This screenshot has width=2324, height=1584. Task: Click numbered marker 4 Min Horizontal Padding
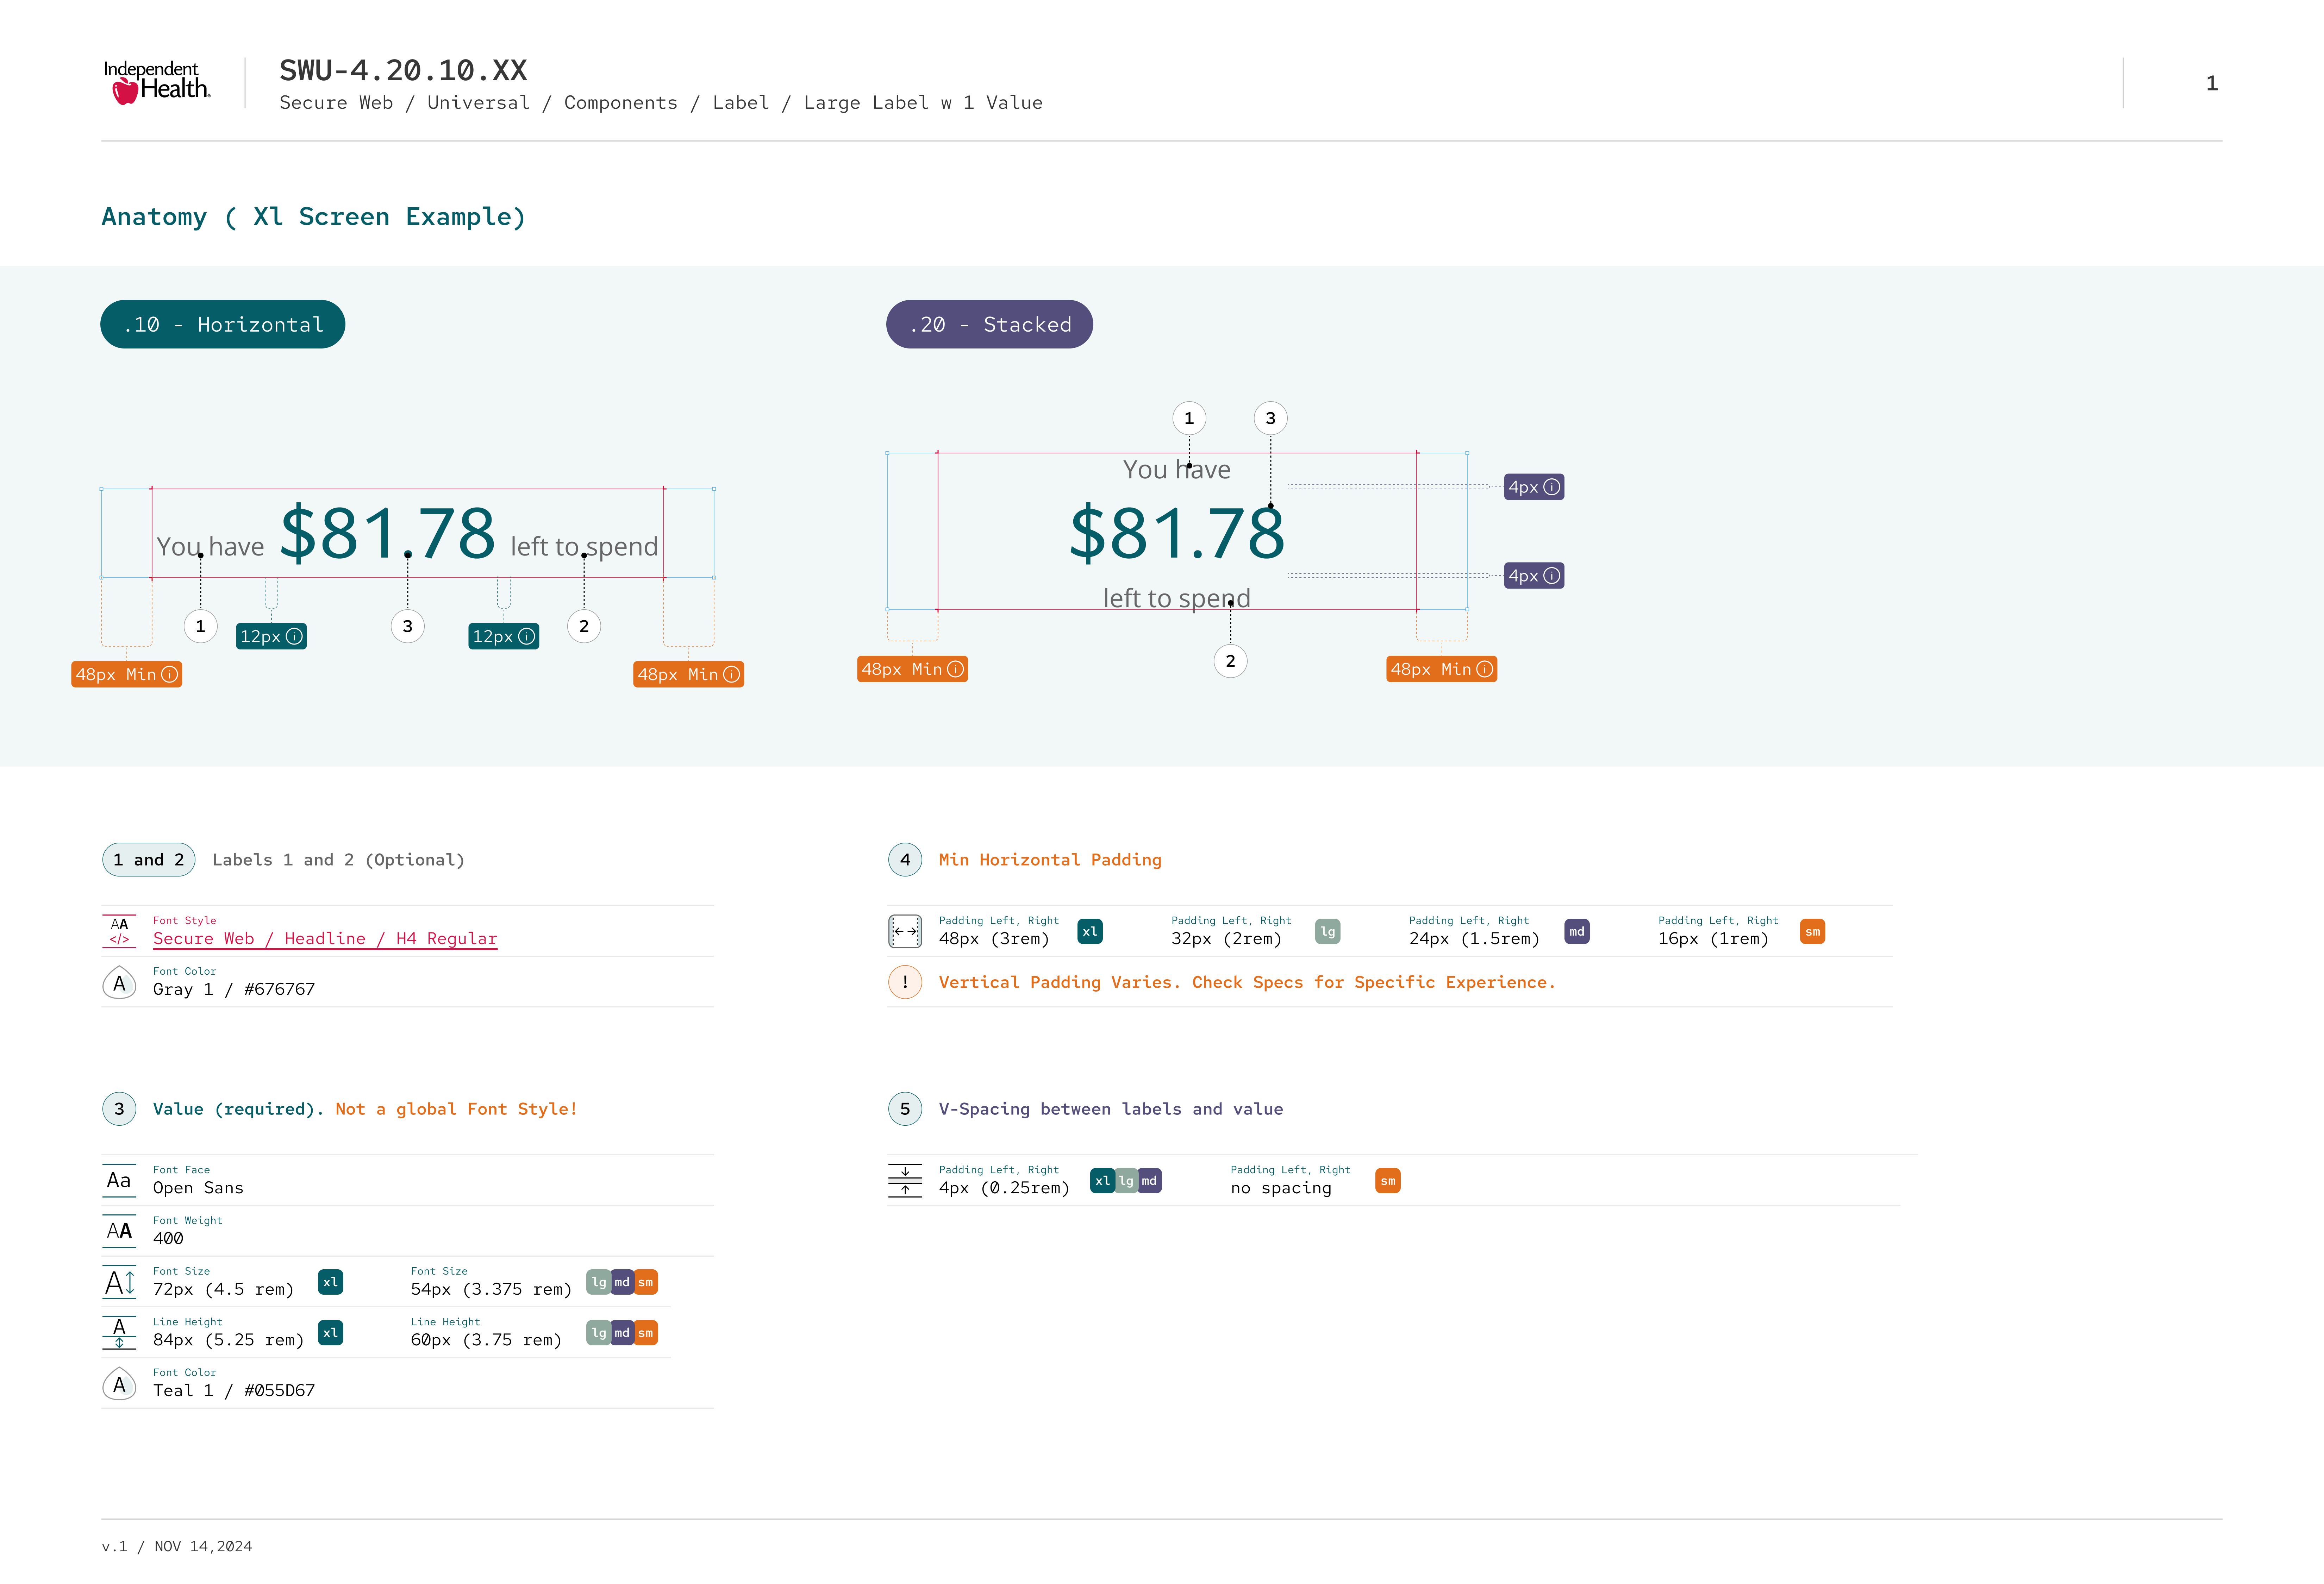tap(905, 860)
